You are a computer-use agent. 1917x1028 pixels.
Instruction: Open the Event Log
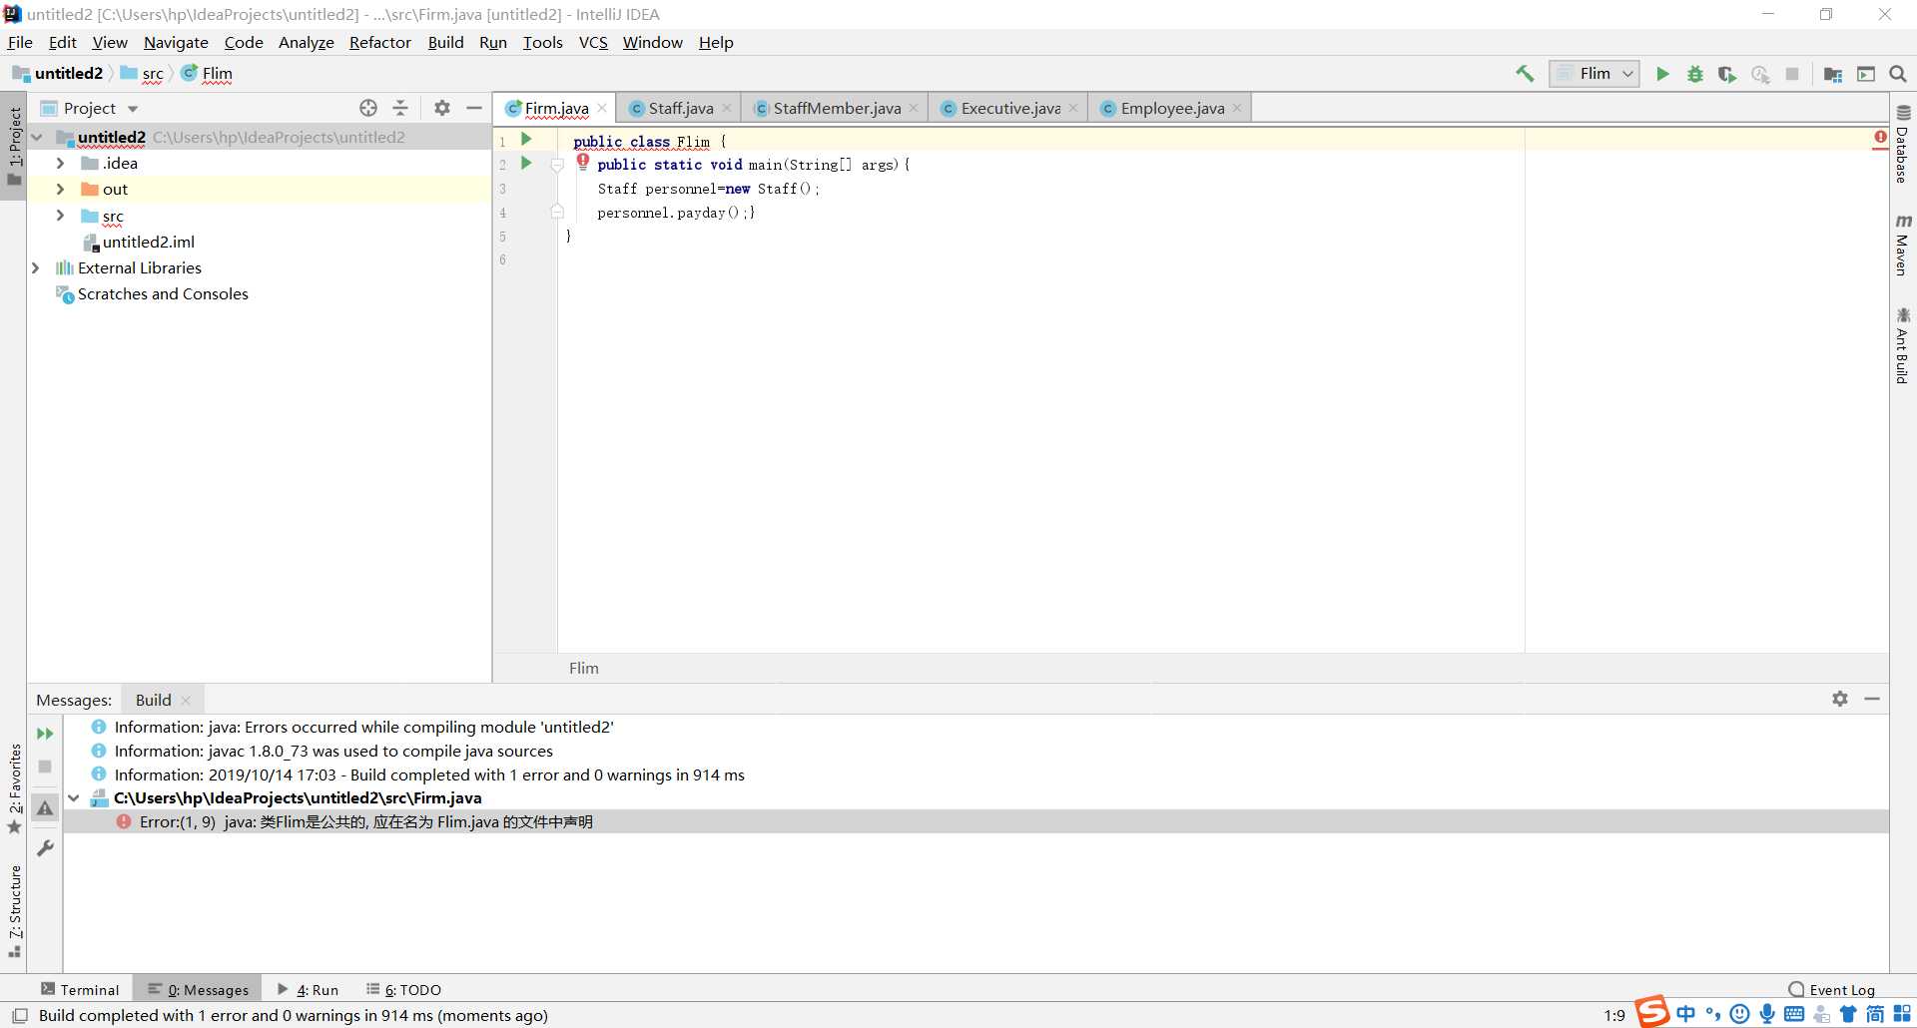[x=1832, y=989]
